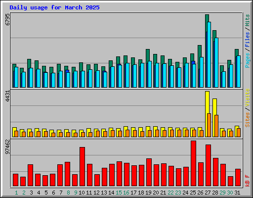Screen dimensions: 253x198
Task: Click the green hits bar for day 28
Action: click(x=214, y=34)
